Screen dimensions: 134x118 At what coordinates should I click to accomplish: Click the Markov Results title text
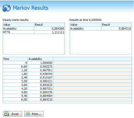(30, 8)
